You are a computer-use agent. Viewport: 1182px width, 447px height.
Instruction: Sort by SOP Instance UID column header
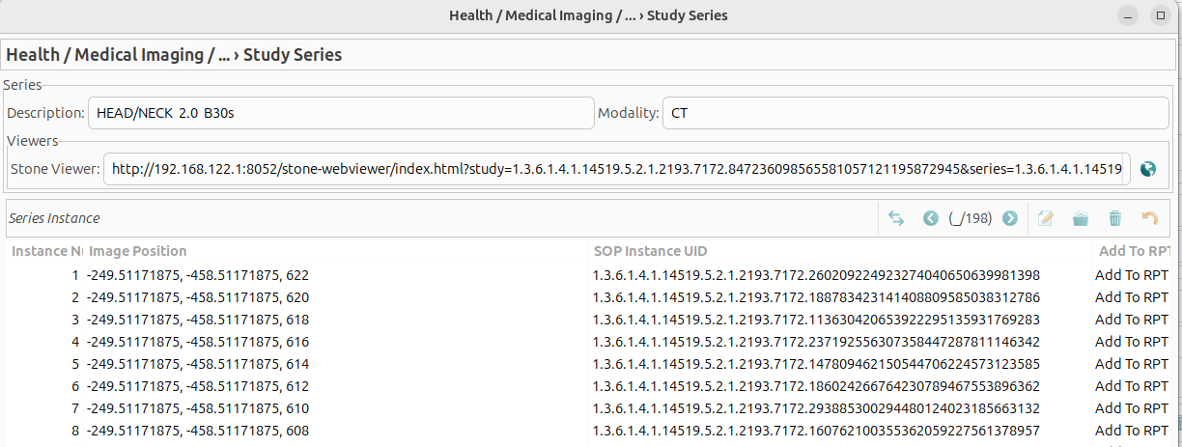(840, 251)
